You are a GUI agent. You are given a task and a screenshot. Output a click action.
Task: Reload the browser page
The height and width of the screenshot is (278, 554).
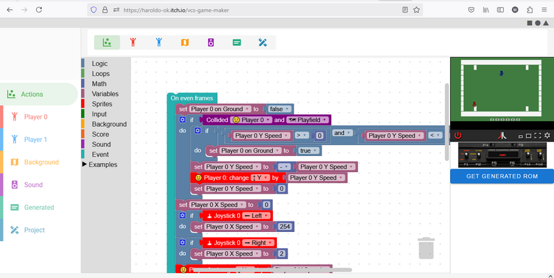click(39, 10)
